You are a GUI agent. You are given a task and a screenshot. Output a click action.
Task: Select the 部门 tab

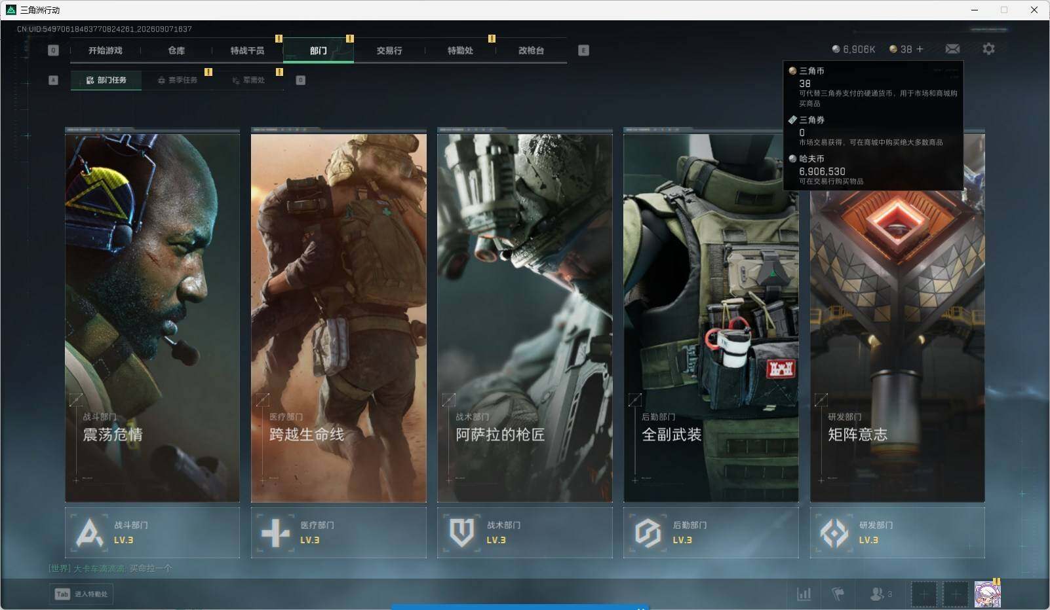pos(319,50)
